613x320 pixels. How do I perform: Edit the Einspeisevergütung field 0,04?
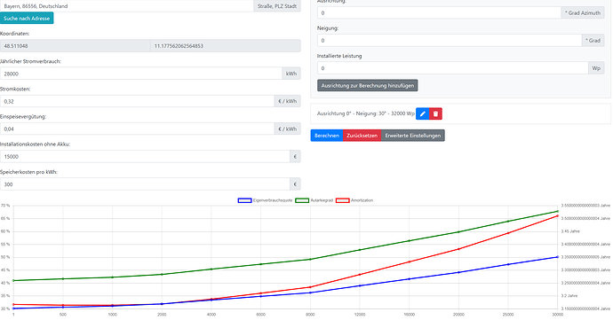pos(137,129)
